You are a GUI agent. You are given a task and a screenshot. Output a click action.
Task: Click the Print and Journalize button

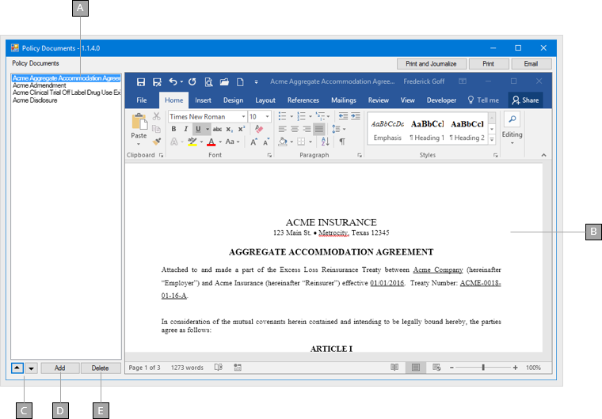click(431, 63)
